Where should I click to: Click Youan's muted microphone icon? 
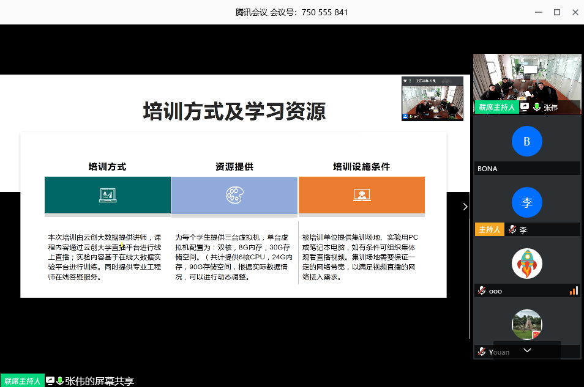[482, 352]
